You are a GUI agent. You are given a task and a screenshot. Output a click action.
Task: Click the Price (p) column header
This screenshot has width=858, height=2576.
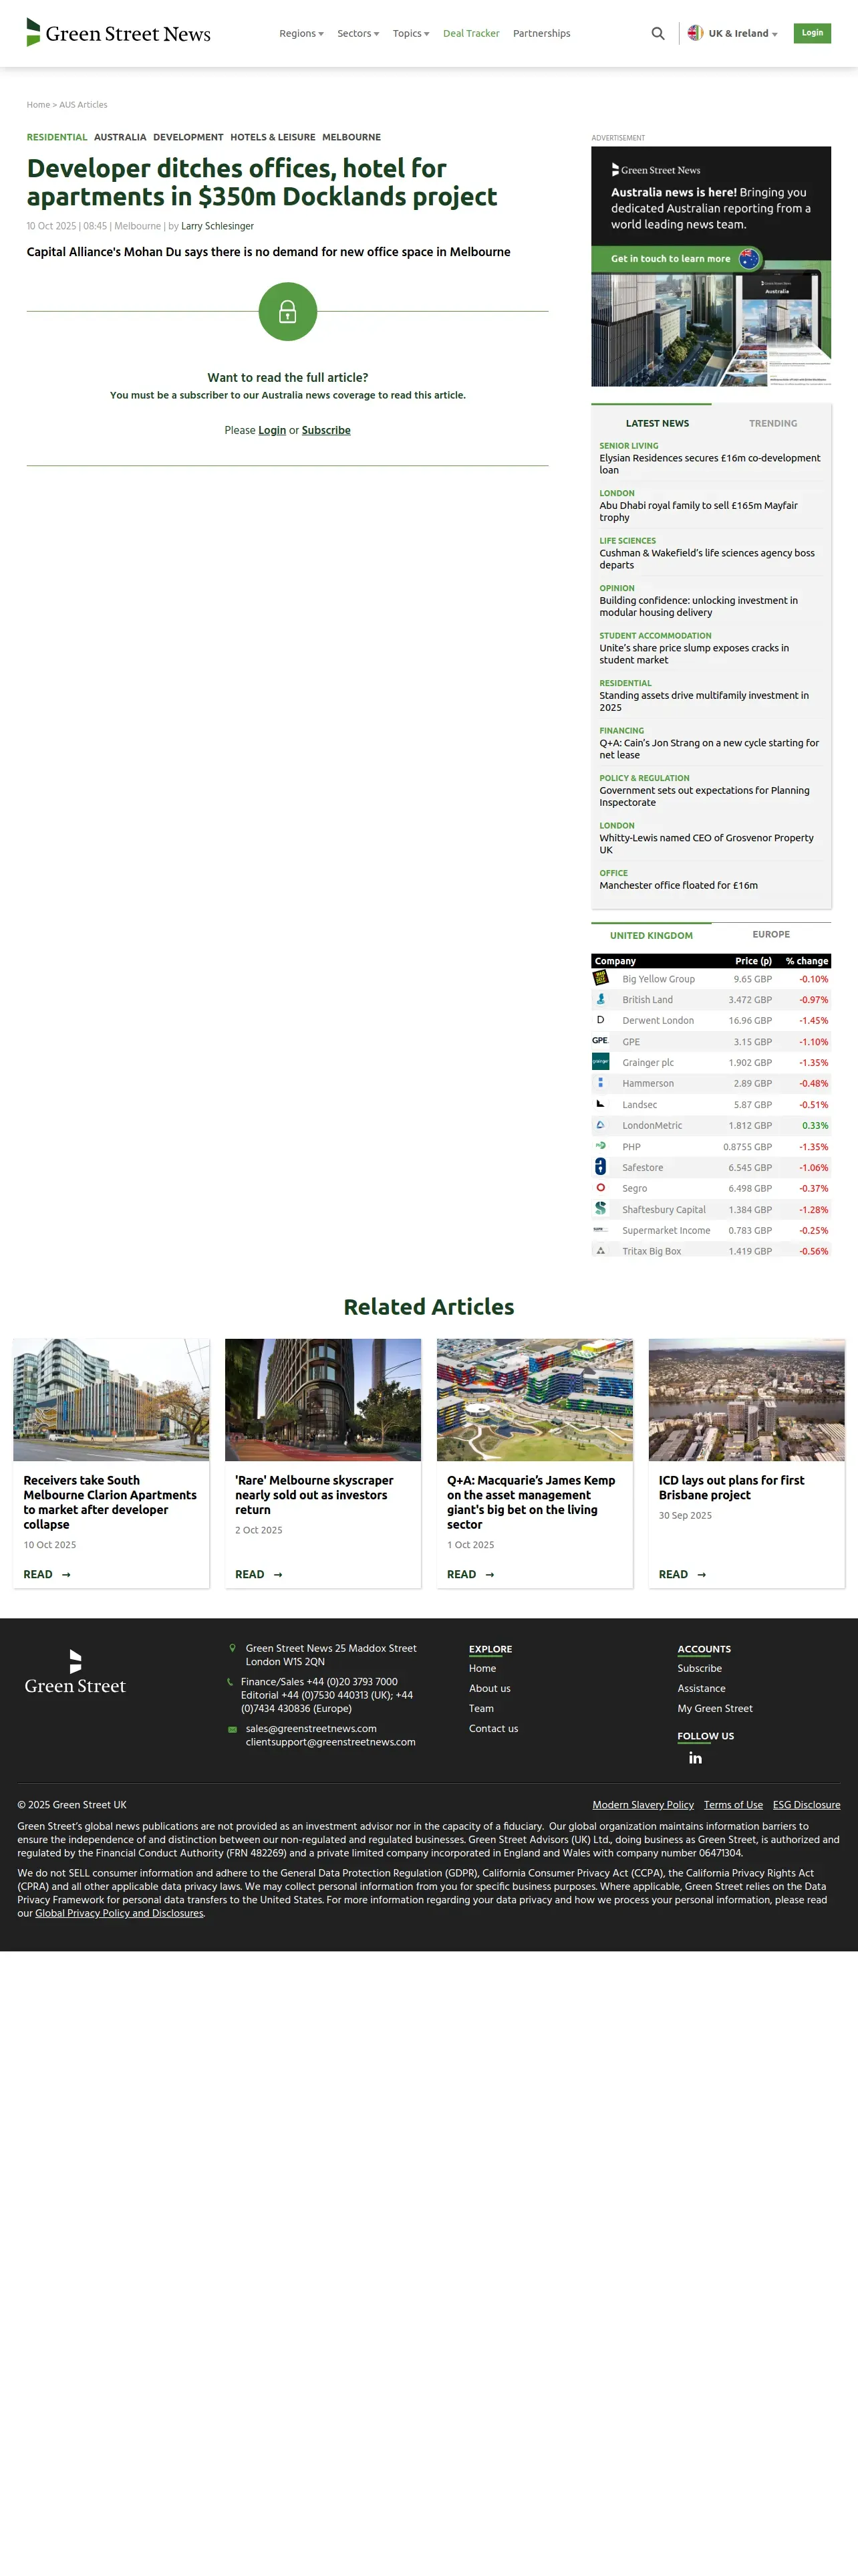pos(753,961)
